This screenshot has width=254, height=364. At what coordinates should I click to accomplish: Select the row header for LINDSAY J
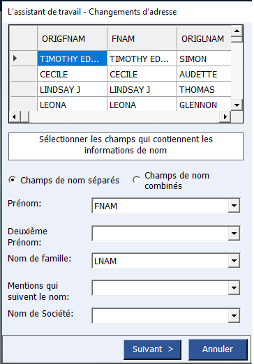pos(24,89)
